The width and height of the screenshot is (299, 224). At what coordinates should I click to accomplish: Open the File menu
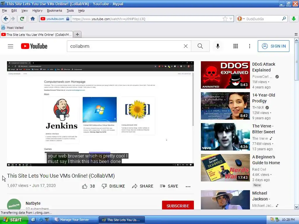tap(4, 10)
